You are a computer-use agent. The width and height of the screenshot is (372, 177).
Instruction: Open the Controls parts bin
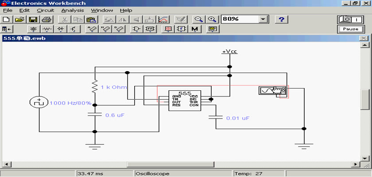(x=181, y=29)
